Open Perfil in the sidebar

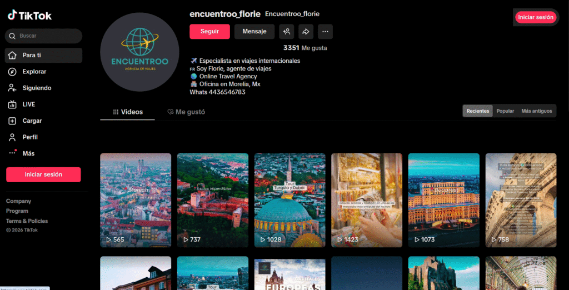pos(30,137)
